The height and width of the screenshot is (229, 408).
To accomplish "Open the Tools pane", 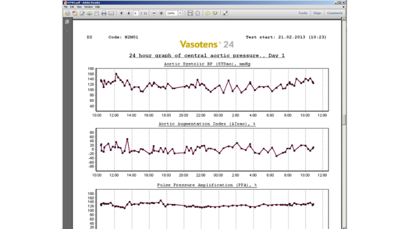I will 303,13.
